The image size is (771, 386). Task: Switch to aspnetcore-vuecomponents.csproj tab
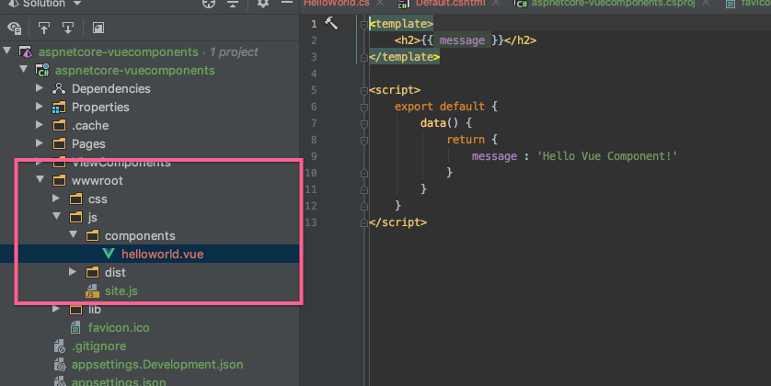[x=613, y=3]
